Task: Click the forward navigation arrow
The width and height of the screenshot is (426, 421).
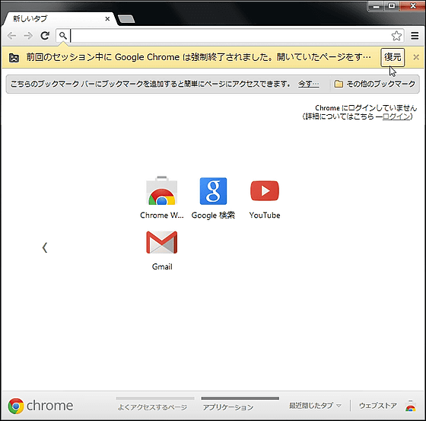Action: 28,36
